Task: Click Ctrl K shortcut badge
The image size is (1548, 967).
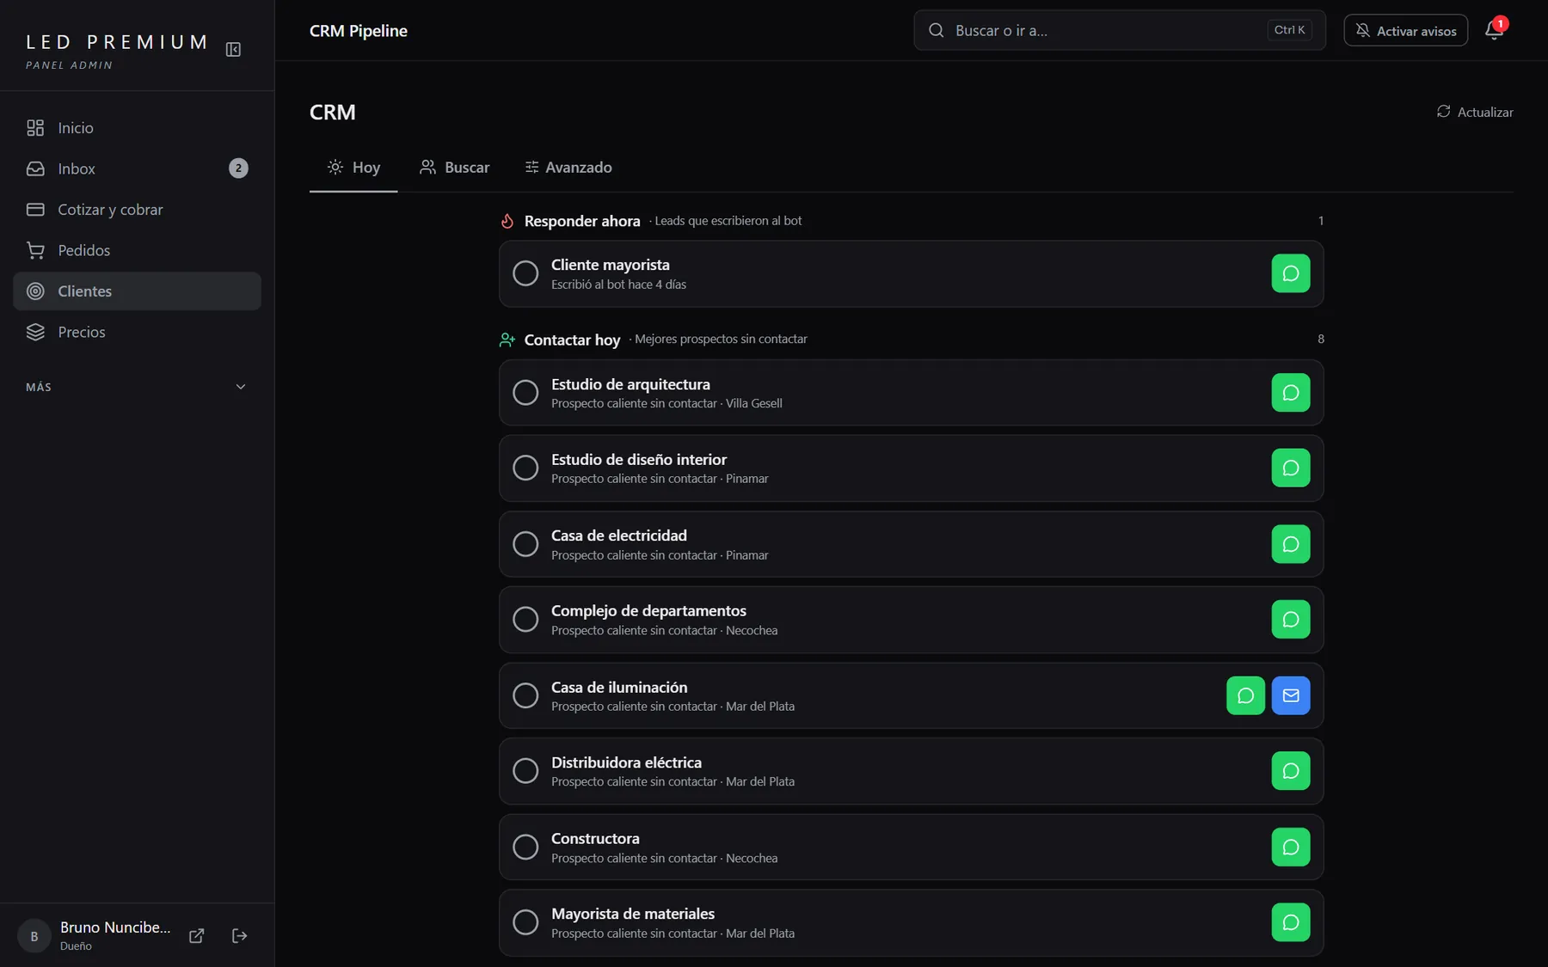Action: (x=1289, y=30)
